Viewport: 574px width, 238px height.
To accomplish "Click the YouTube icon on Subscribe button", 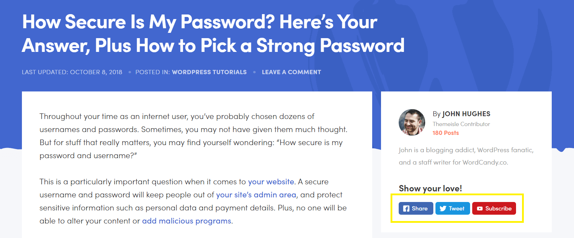I will 480,209.
